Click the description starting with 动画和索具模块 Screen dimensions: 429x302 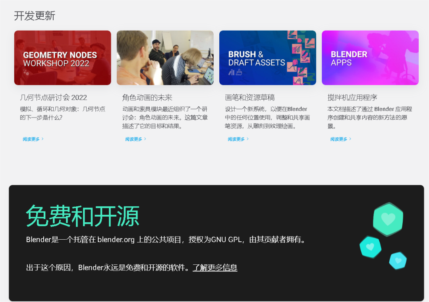165,117
